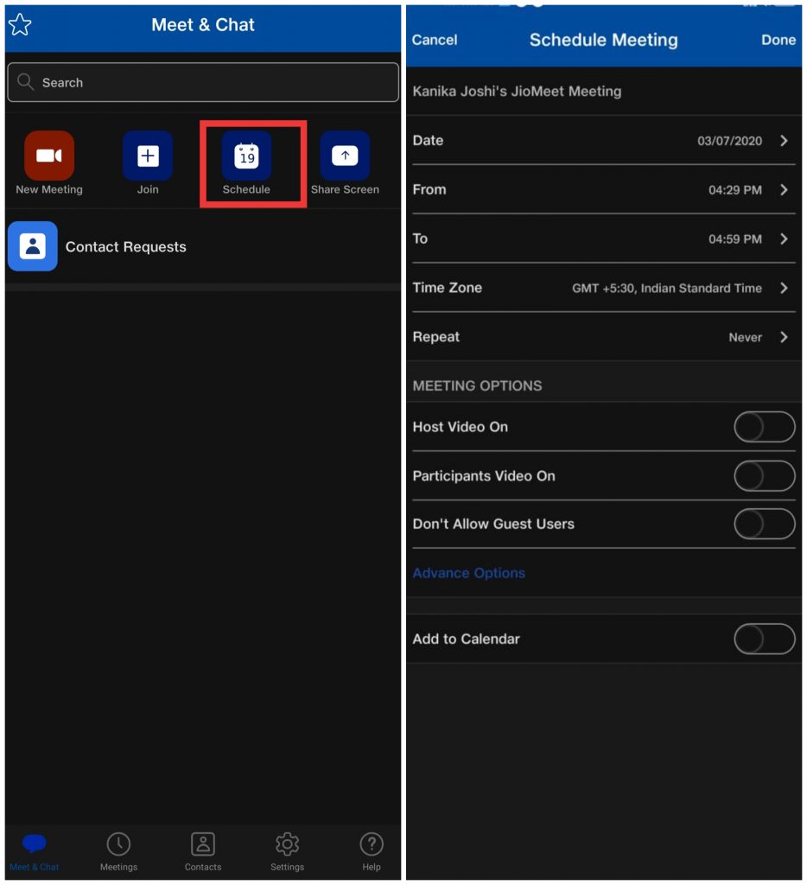Tap the Share Screen label
Screen dimensions: 807x885
click(x=345, y=189)
